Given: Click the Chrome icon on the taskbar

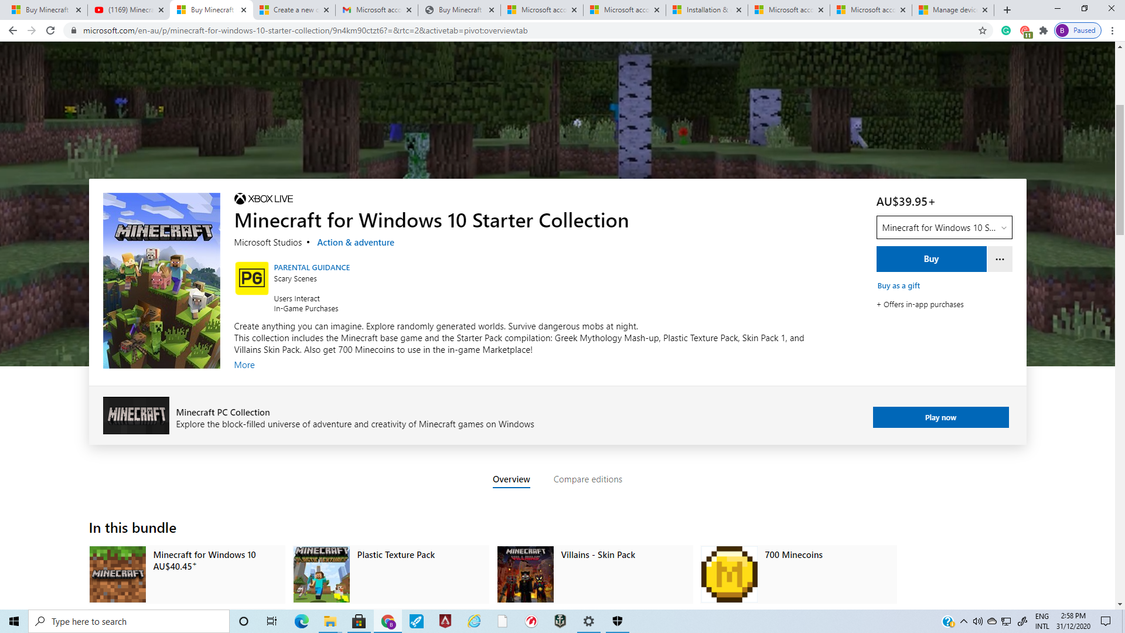Looking at the screenshot, I should point(388,621).
